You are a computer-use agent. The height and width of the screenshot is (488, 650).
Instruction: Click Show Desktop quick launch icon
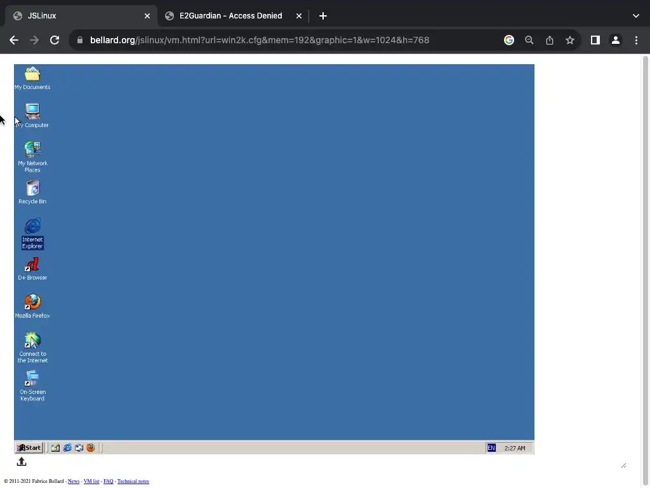[56, 448]
